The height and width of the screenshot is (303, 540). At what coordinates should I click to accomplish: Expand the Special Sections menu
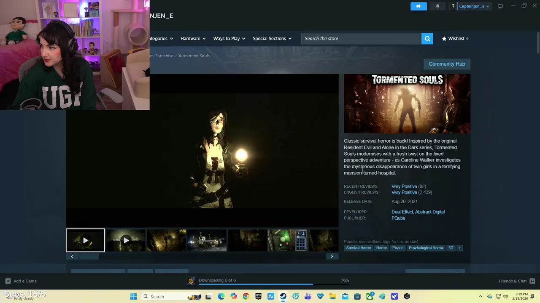pyautogui.click(x=272, y=38)
